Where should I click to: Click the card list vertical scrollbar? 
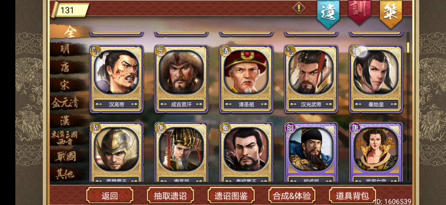408,107
